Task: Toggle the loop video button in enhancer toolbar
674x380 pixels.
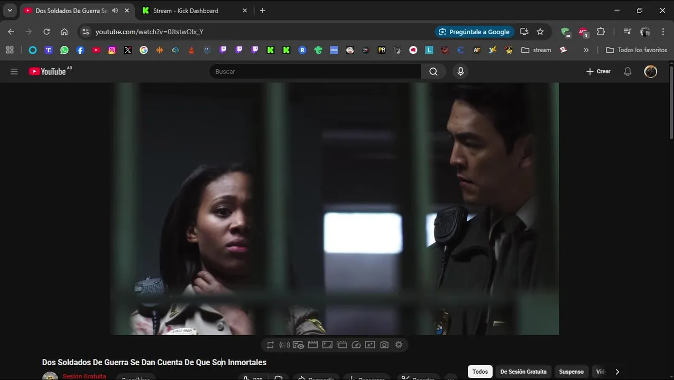Action: 270,345
